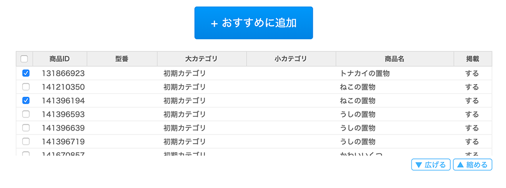Uncheck the checkbox for product 131866923
This screenshot has height=188, width=506.
pyautogui.click(x=26, y=73)
